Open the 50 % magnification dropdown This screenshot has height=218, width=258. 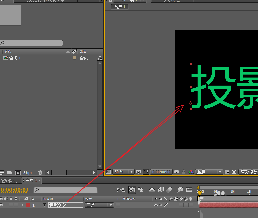(124, 172)
